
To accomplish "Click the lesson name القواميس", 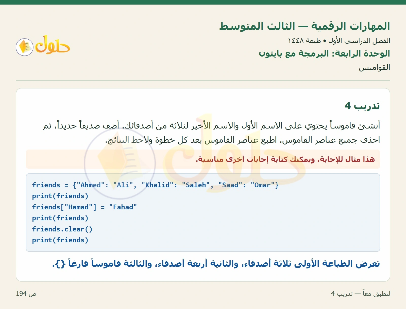I will pos(374,68).
